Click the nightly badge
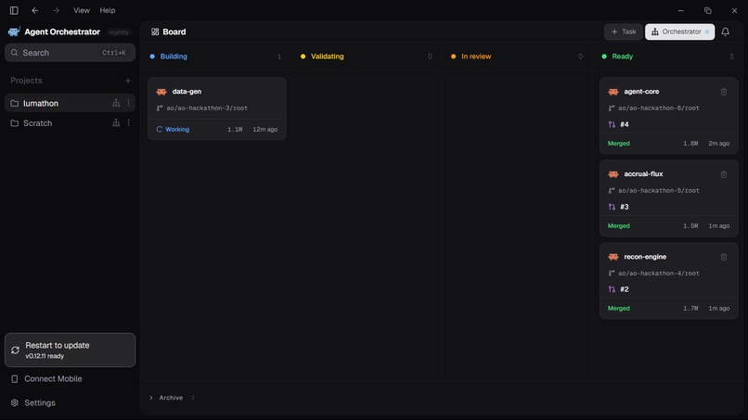Screen dimensions: 748x420 (x=118, y=32)
